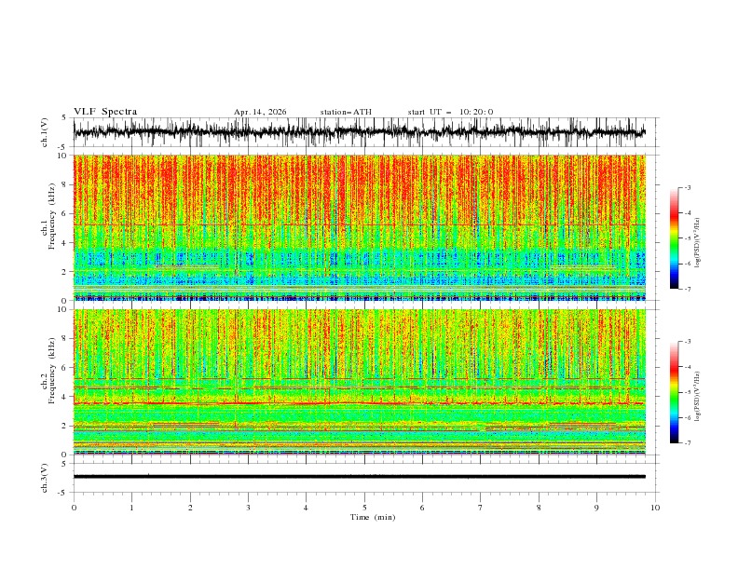Click inside the ch.1 spectrogram panel
738x570 pixels.
pyautogui.click(x=359, y=227)
